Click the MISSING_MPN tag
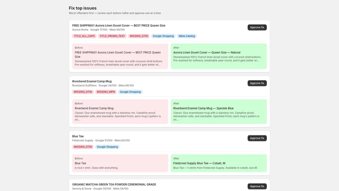The width and height of the screenshot is (339, 191). 106,92
